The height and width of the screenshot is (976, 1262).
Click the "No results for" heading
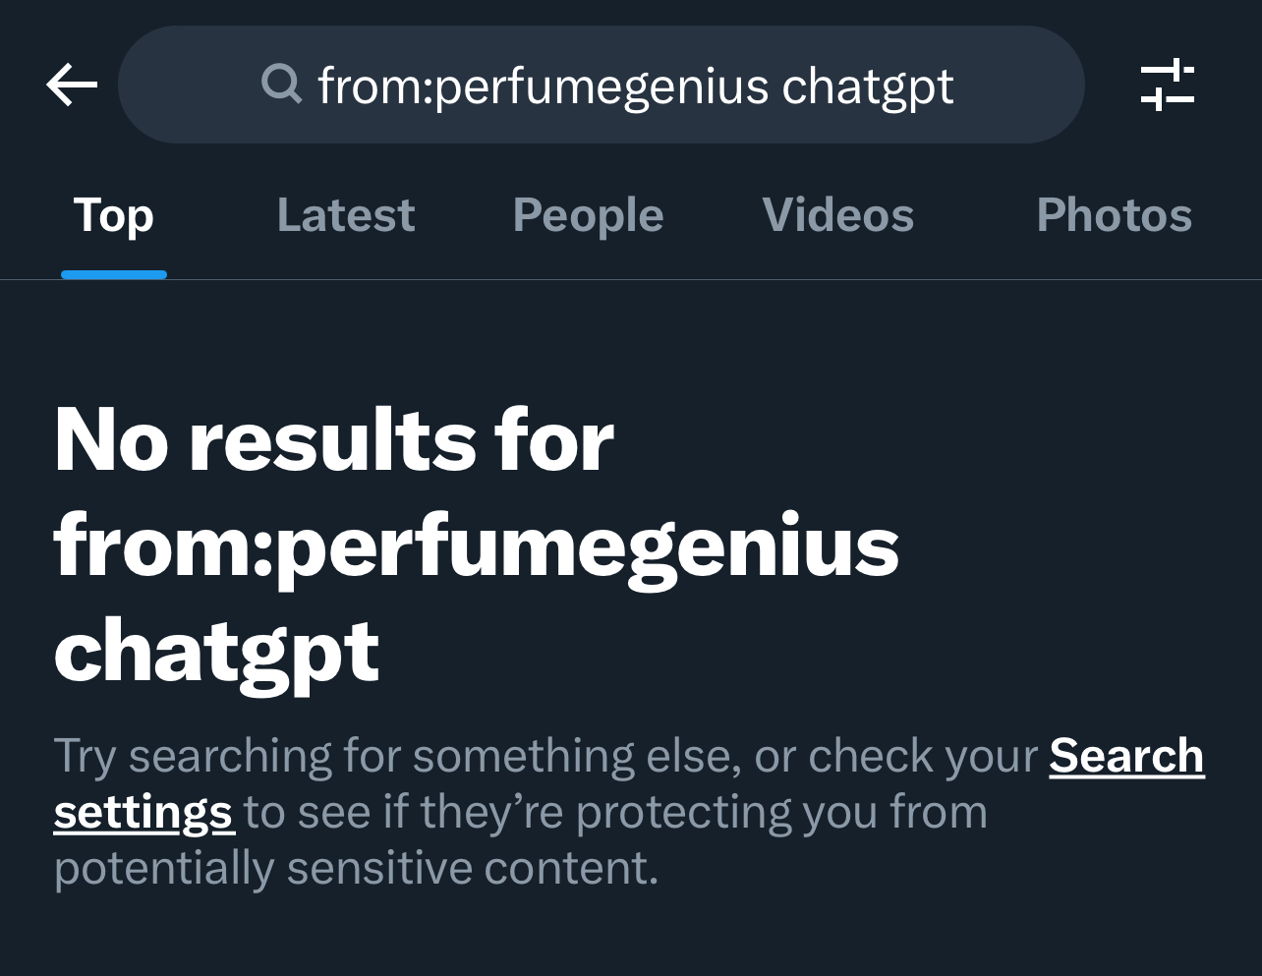[334, 440]
